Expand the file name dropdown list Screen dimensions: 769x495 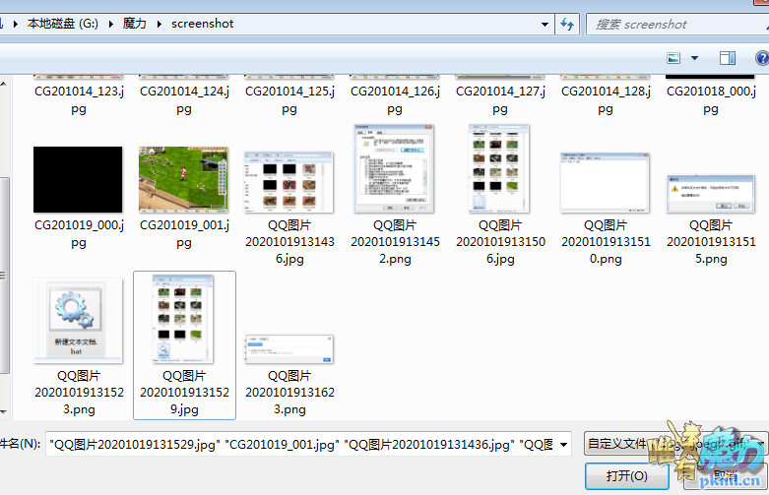(x=563, y=445)
